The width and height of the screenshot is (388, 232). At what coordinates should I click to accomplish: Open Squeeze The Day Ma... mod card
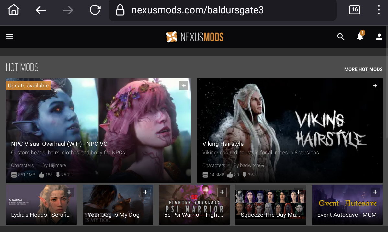(271, 204)
